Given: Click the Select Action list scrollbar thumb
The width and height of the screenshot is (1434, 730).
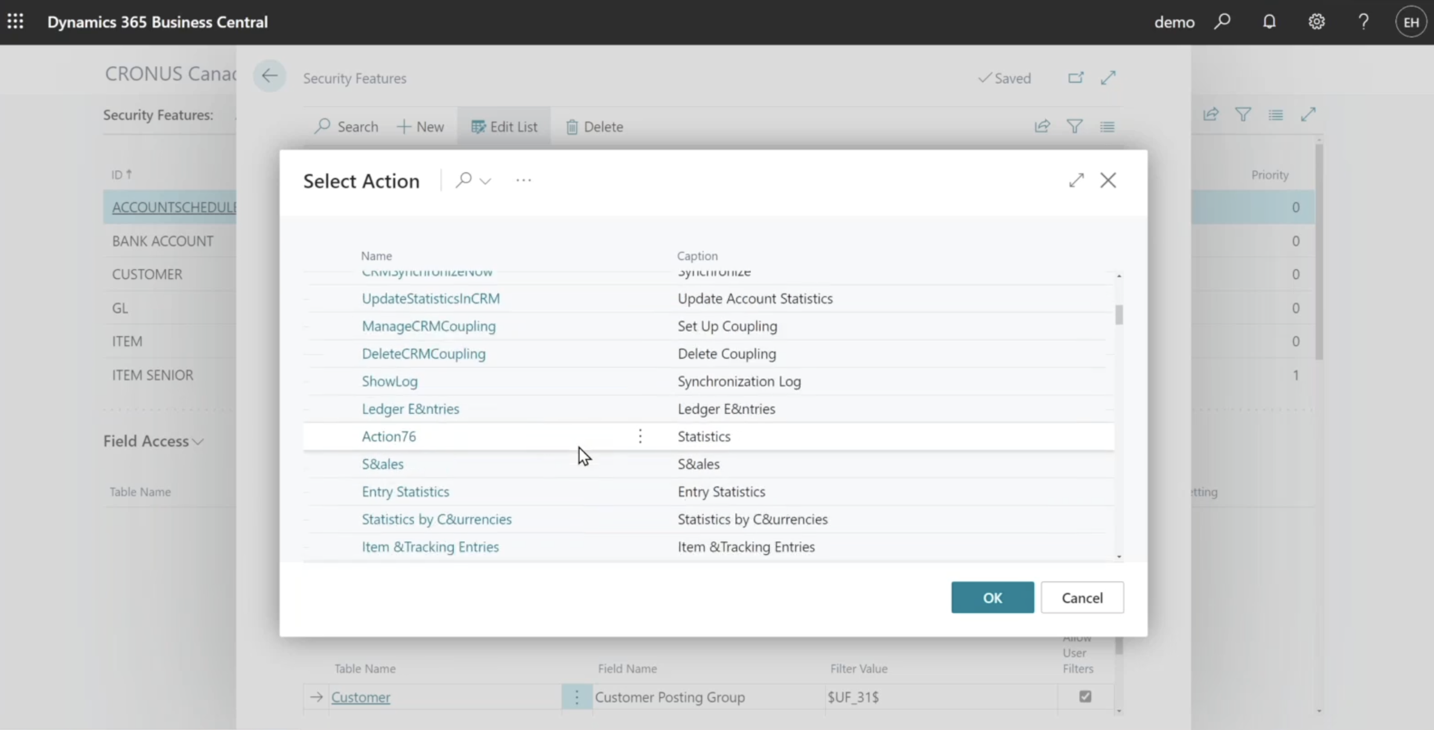Looking at the screenshot, I should pyautogui.click(x=1119, y=315).
